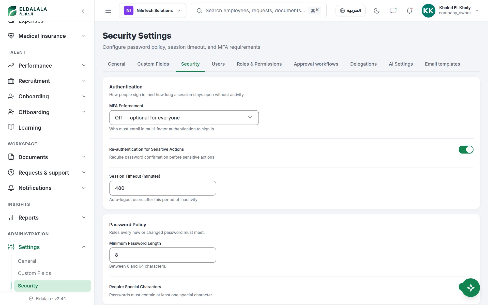The width and height of the screenshot is (488, 305).
Task: Open the MFA Enforcement dropdown
Action: pyautogui.click(x=184, y=118)
